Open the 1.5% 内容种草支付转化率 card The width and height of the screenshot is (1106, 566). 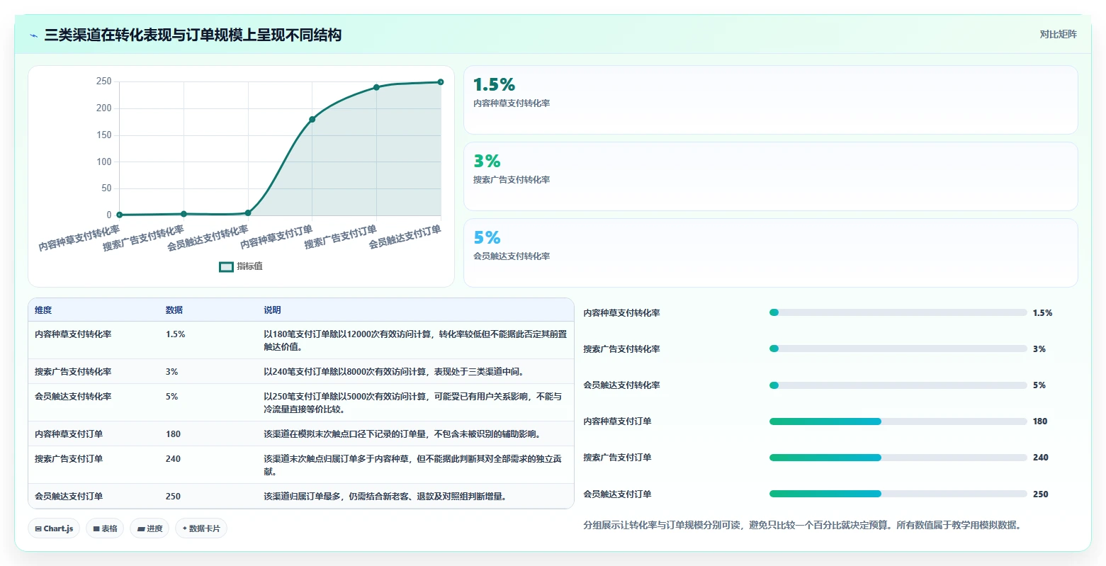770,100
